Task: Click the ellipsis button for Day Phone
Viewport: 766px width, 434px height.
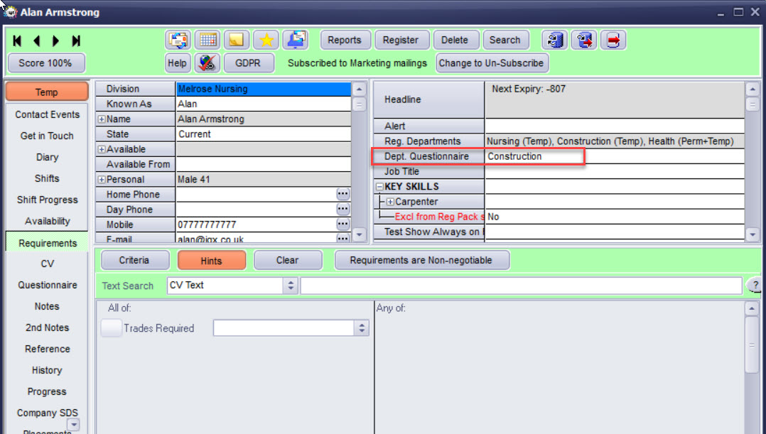Action: coord(343,210)
